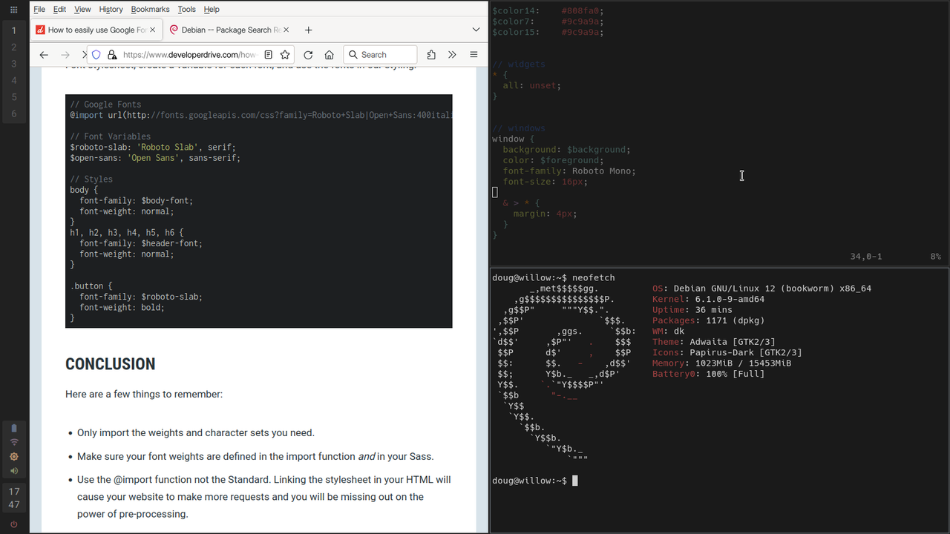Click 'Icons: Papirus-Dark [GTK2/3]' in terminal
This screenshot has height=534, width=950.
click(727, 353)
